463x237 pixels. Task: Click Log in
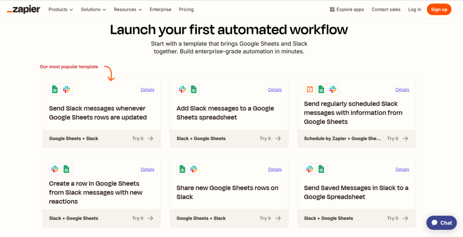pos(415,9)
